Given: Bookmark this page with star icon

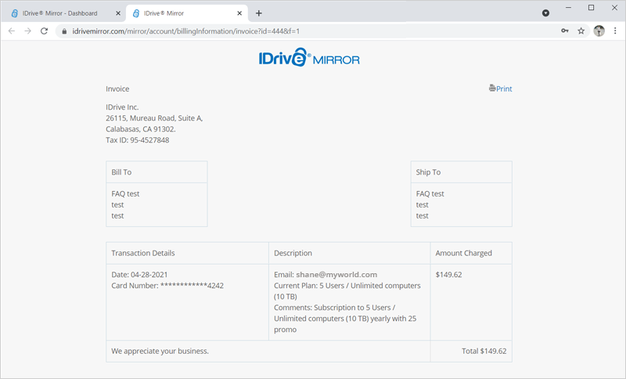Looking at the screenshot, I should click(581, 31).
